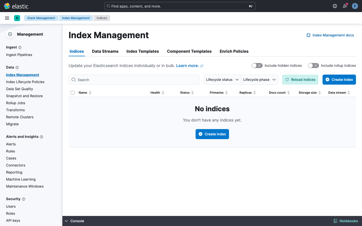
Task: Click Reload indices button
Action: [300, 80]
